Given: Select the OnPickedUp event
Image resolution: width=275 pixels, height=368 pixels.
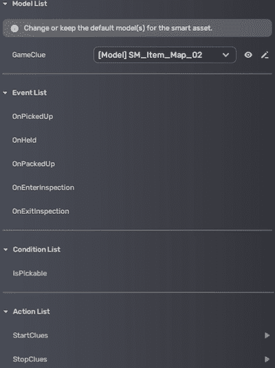Looking at the screenshot, I should (32, 116).
